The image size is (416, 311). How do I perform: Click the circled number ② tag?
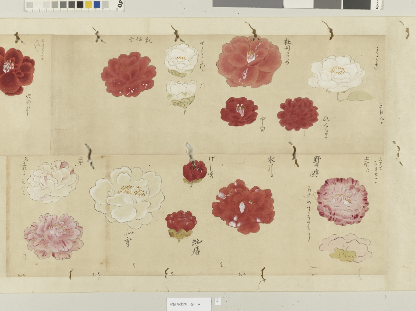click(x=218, y=301)
